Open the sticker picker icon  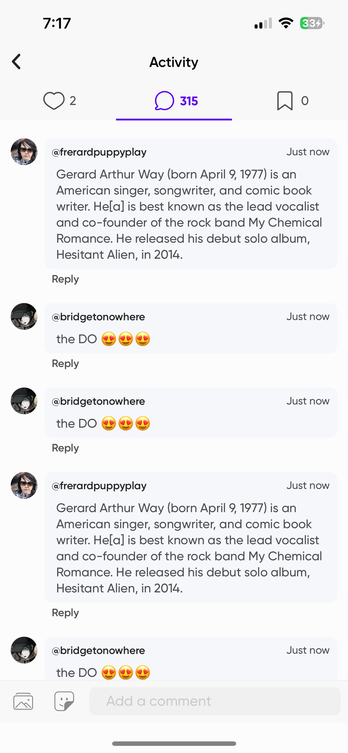pyautogui.click(x=64, y=701)
